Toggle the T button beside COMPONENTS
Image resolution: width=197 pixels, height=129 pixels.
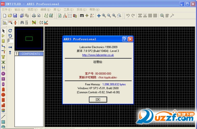(x=16, y=54)
